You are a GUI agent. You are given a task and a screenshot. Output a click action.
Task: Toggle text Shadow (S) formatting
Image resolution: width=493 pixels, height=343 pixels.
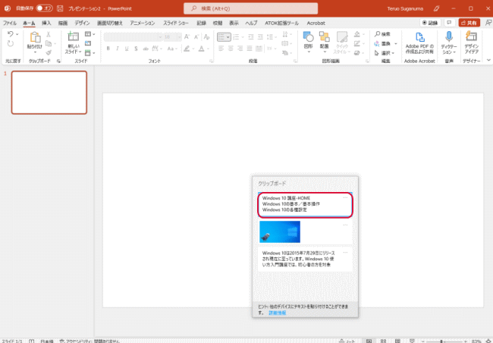click(x=136, y=49)
